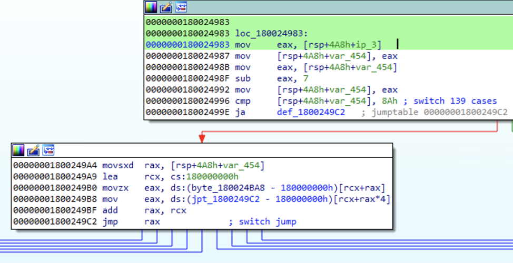This screenshot has width=513, height=263.
Task: Click the pencil edit icon on the lower node
Action: pos(33,150)
